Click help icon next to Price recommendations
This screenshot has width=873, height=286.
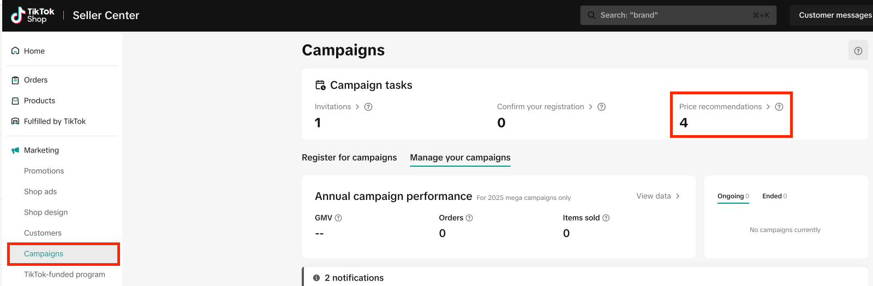click(x=779, y=107)
